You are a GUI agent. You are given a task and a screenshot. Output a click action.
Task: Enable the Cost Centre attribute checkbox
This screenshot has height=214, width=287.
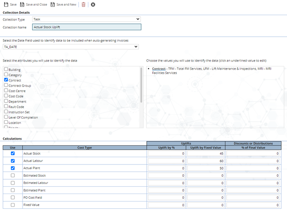[6, 91]
